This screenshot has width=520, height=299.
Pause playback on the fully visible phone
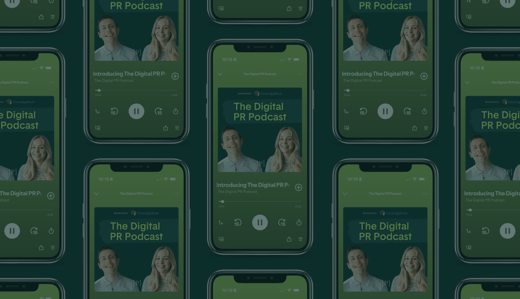260,223
